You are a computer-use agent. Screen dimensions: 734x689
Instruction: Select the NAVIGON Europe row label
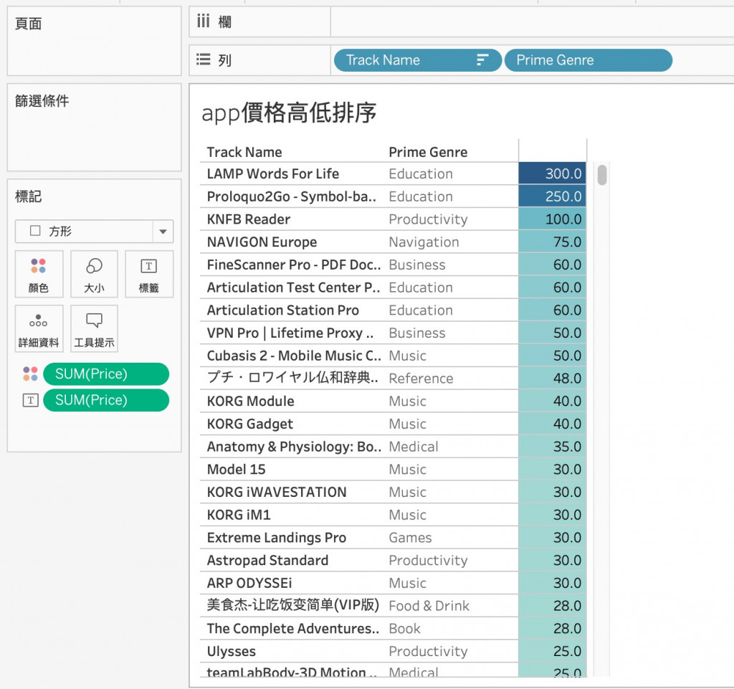point(262,242)
